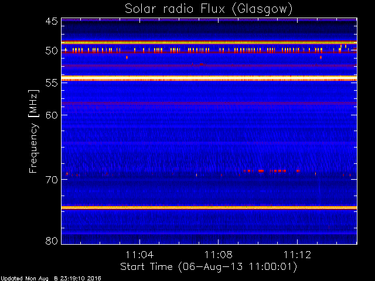Click the 'Frequency [MHz]' axis title
Screen dimensions: 375x281
pyautogui.click(x=33, y=131)
